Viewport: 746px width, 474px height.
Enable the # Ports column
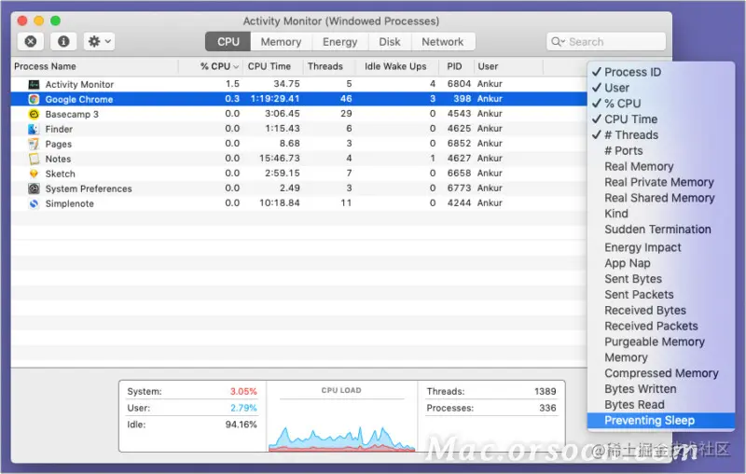point(661,150)
